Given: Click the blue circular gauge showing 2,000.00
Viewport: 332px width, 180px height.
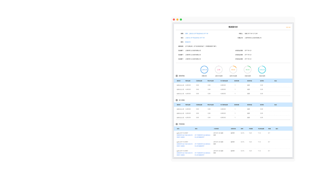Looking at the screenshot, I should pyautogui.click(x=204, y=70).
